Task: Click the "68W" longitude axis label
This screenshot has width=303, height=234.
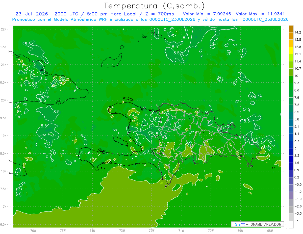Action: click(x=270, y=230)
